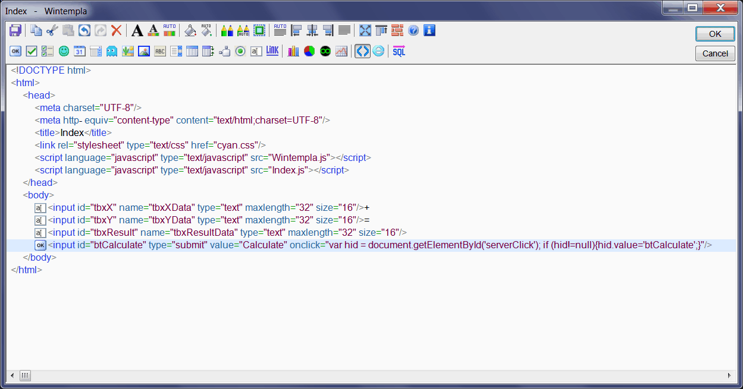
Task: Center-align content horizontally
Action: pyautogui.click(x=312, y=30)
